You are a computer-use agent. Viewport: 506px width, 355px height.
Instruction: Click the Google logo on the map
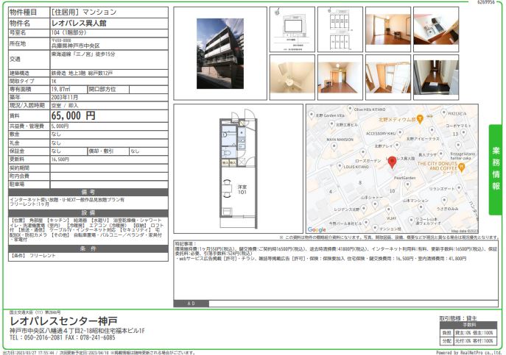pyautogui.click(x=317, y=229)
